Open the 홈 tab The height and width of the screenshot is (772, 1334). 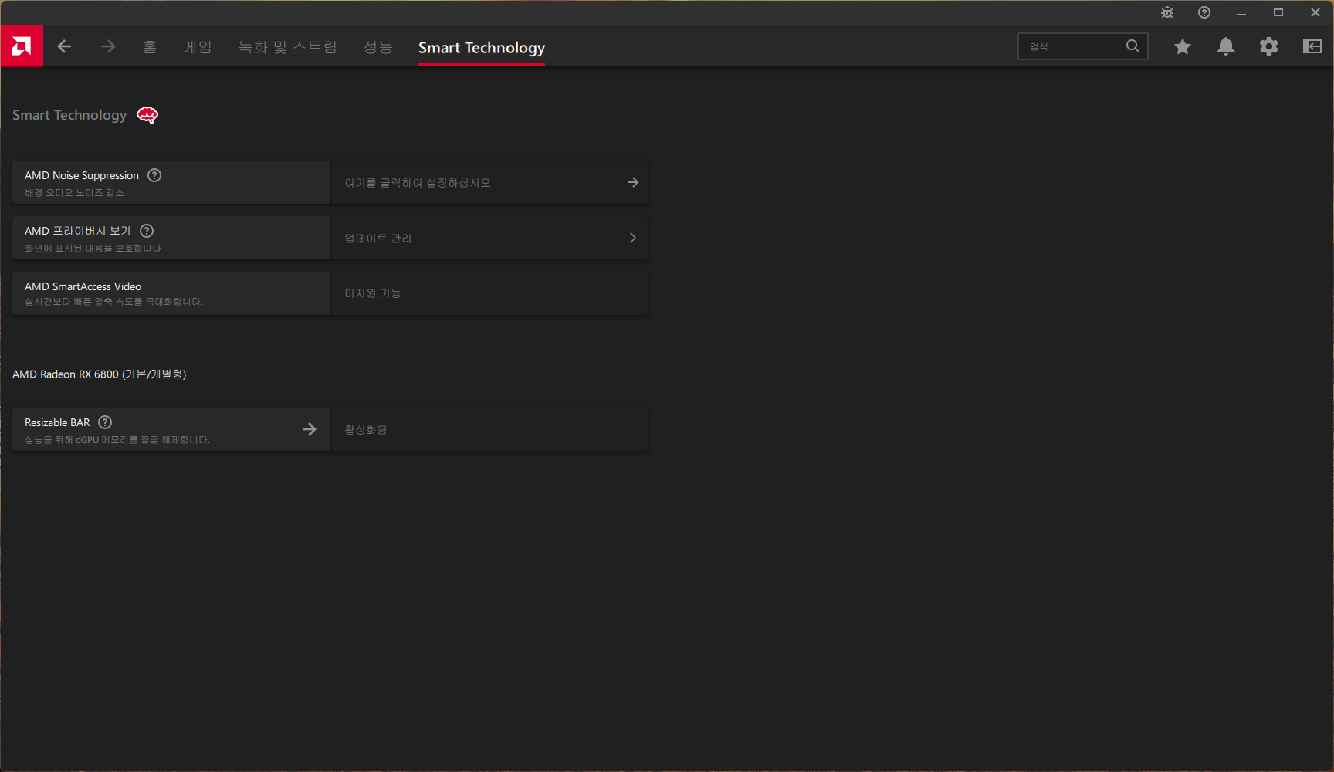click(x=150, y=47)
